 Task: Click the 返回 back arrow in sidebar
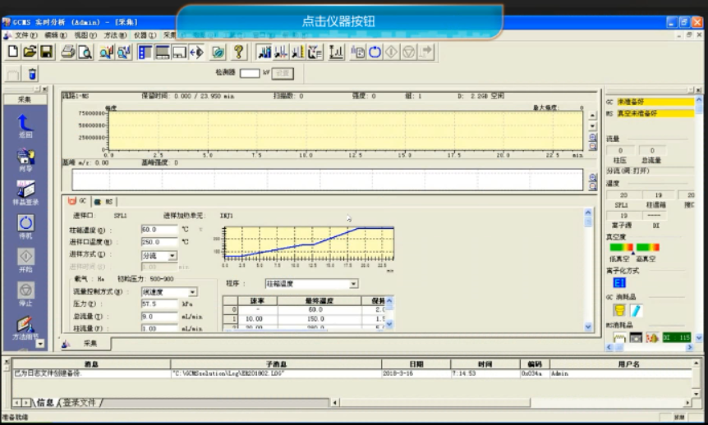pos(25,124)
